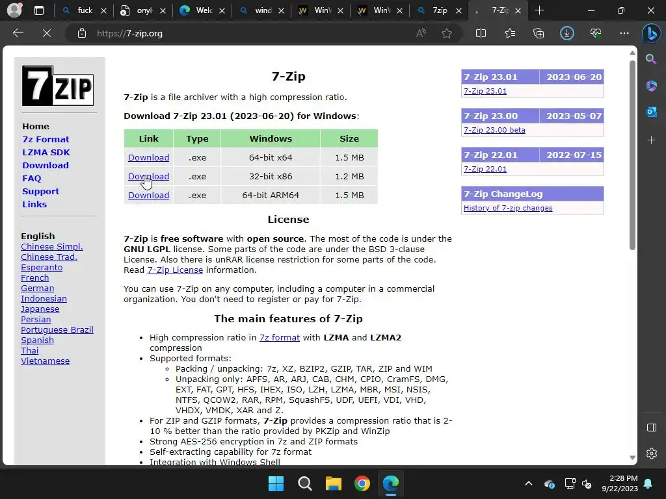This screenshot has height=499, width=666.
Task: Download the 32-bit x86 .exe installer
Action: pyautogui.click(x=149, y=176)
